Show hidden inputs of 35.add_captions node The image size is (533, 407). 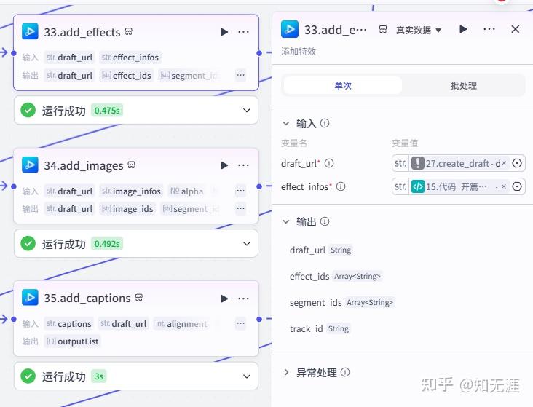pyautogui.click(x=241, y=323)
